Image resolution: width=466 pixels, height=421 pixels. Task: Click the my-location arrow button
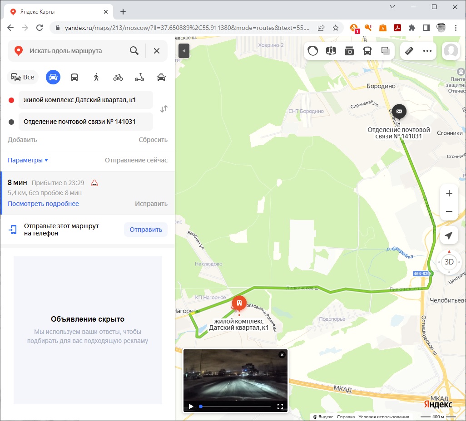[x=449, y=235]
